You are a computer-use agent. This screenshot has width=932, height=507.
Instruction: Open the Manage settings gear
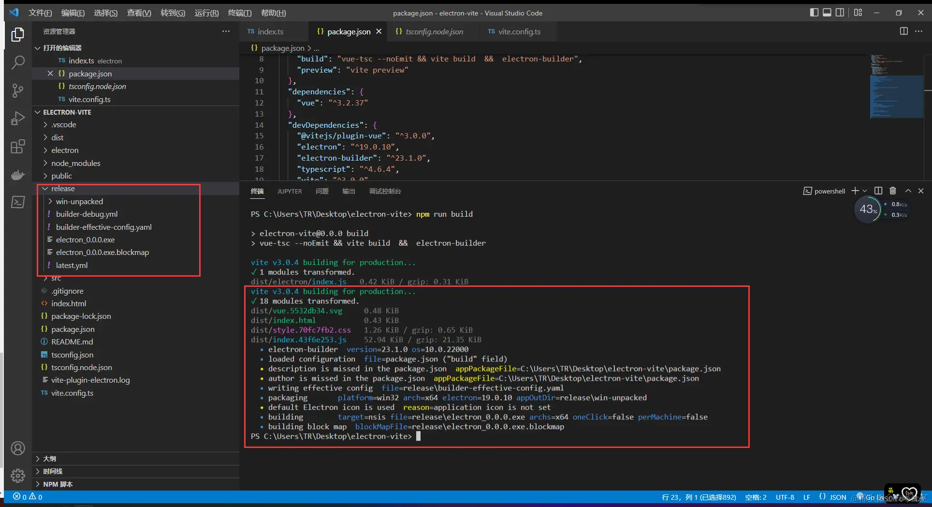[18, 476]
